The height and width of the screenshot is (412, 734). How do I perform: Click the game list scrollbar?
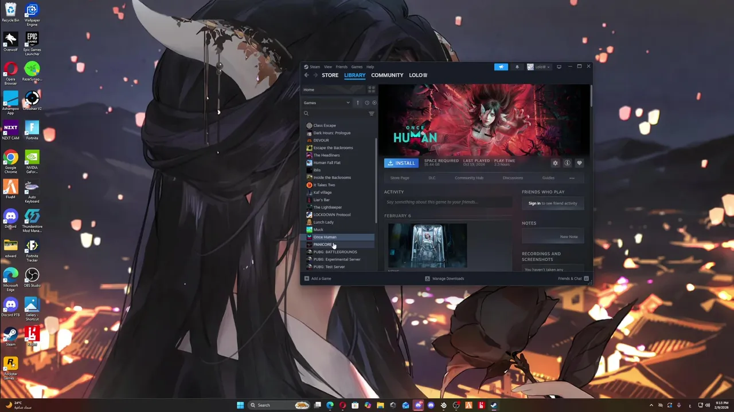[376, 180]
